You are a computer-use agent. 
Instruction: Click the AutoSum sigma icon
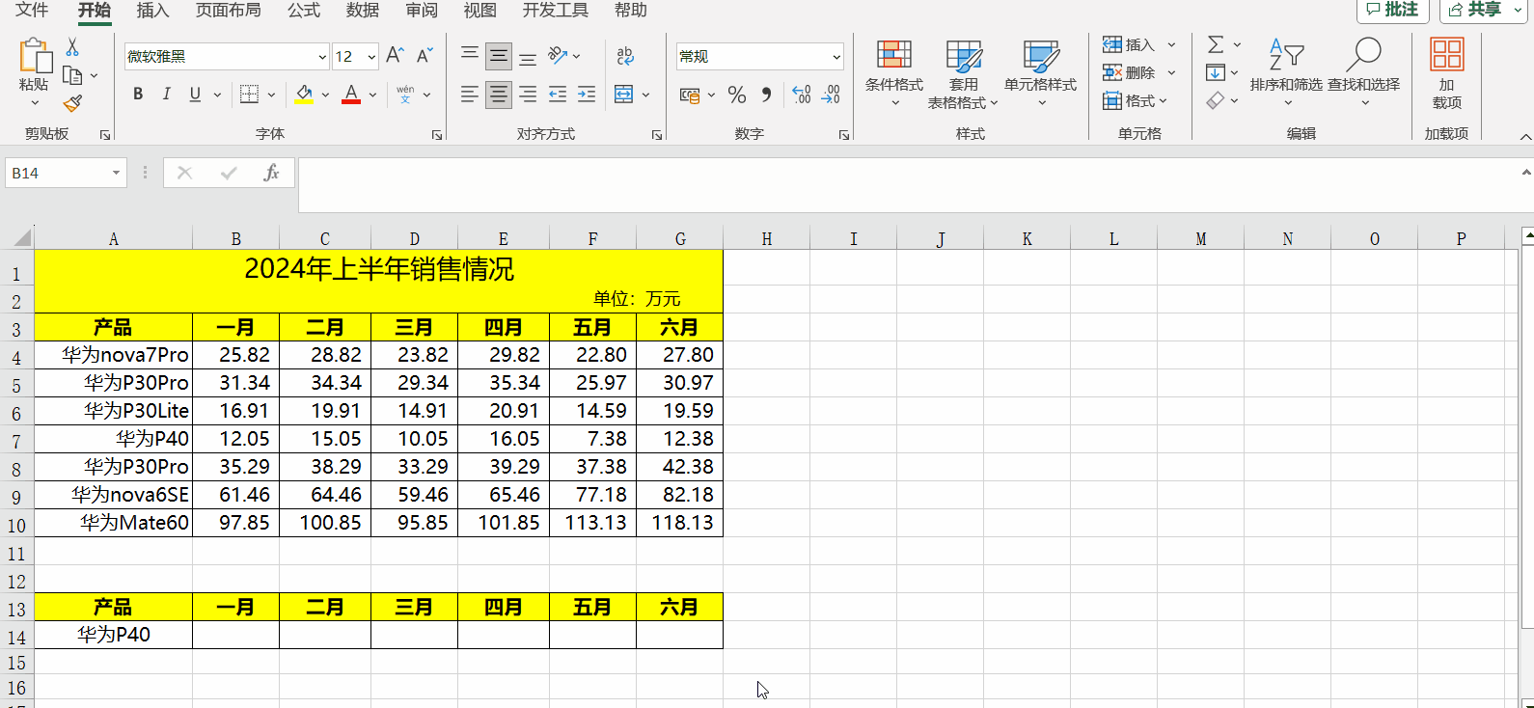pyautogui.click(x=1216, y=44)
